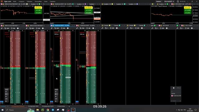Screen dimensions: 199x112
Task: Open Google Chrome from the taskbar
Action: click(48, 110)
